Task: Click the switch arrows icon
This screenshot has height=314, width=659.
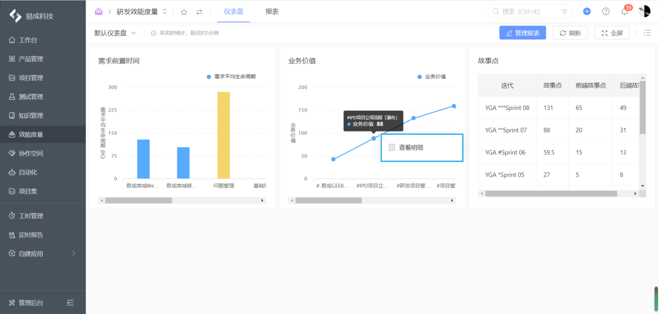Action: tap(199, 12)
